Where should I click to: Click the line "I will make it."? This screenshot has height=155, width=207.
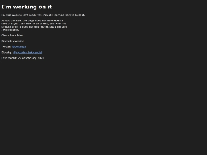click(x=10, y=30)
